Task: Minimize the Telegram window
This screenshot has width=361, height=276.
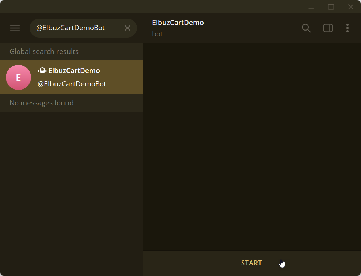Action: point(311,7)
